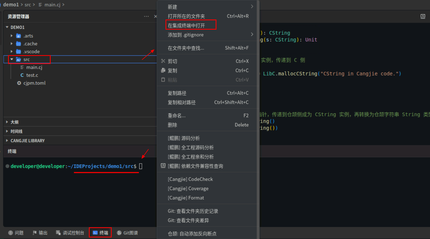Run [鲲鹏] 全工程亲和分析

[x=207, y=157]
